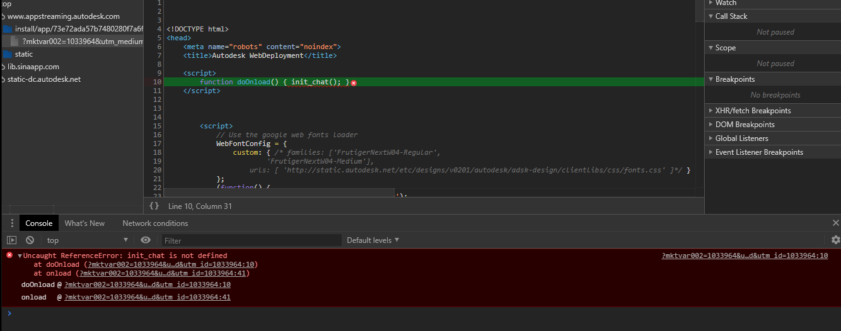Click the red error icon in console
The width and height of the screenshot is (841, 331).
(9, 255)
